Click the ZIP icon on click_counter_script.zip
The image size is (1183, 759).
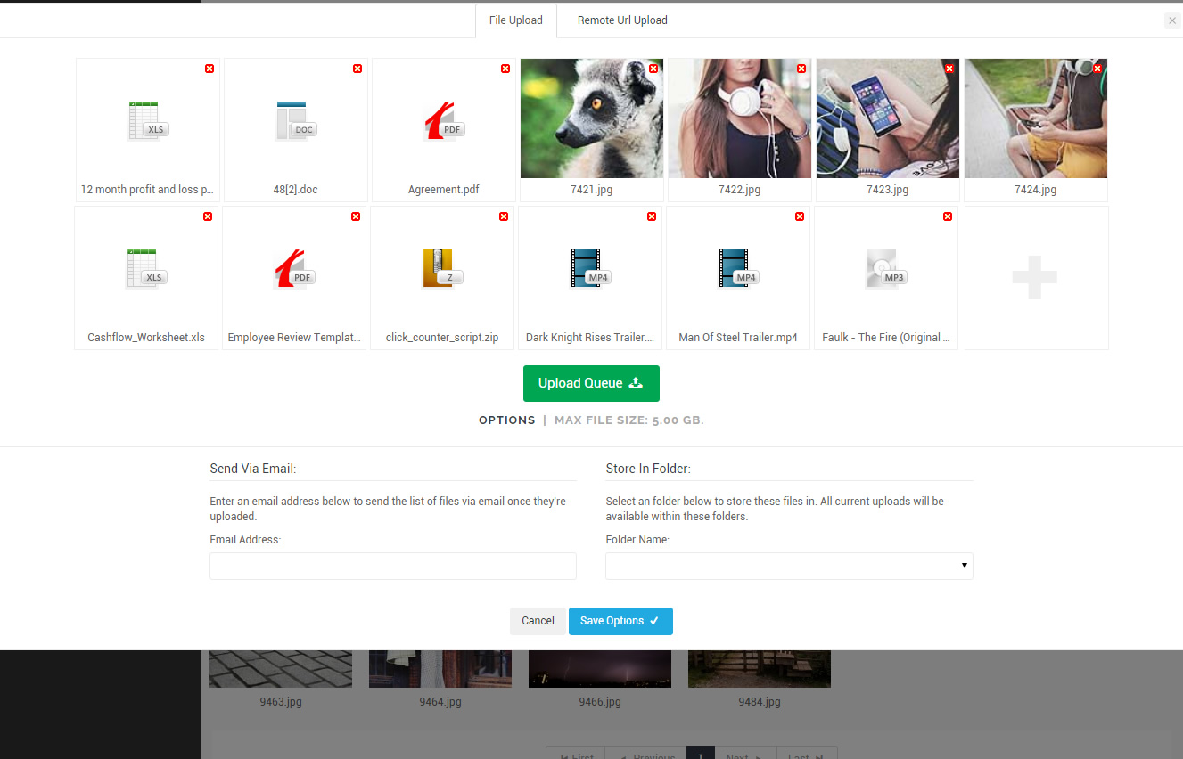441,267
